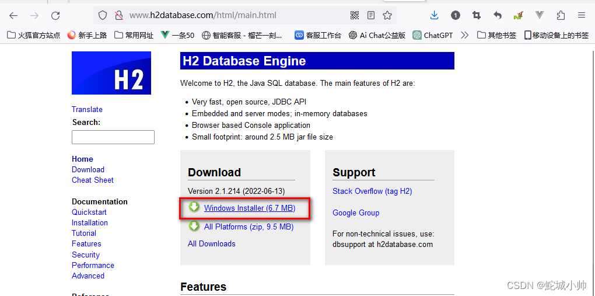Open the Home sidebar link

coord(82,159)
